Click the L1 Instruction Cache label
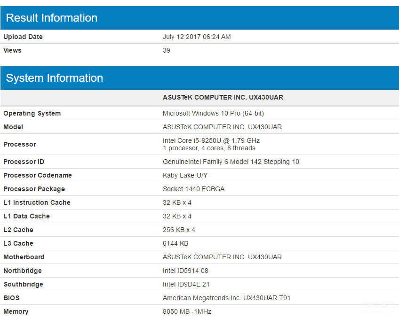 coord(37,202)
